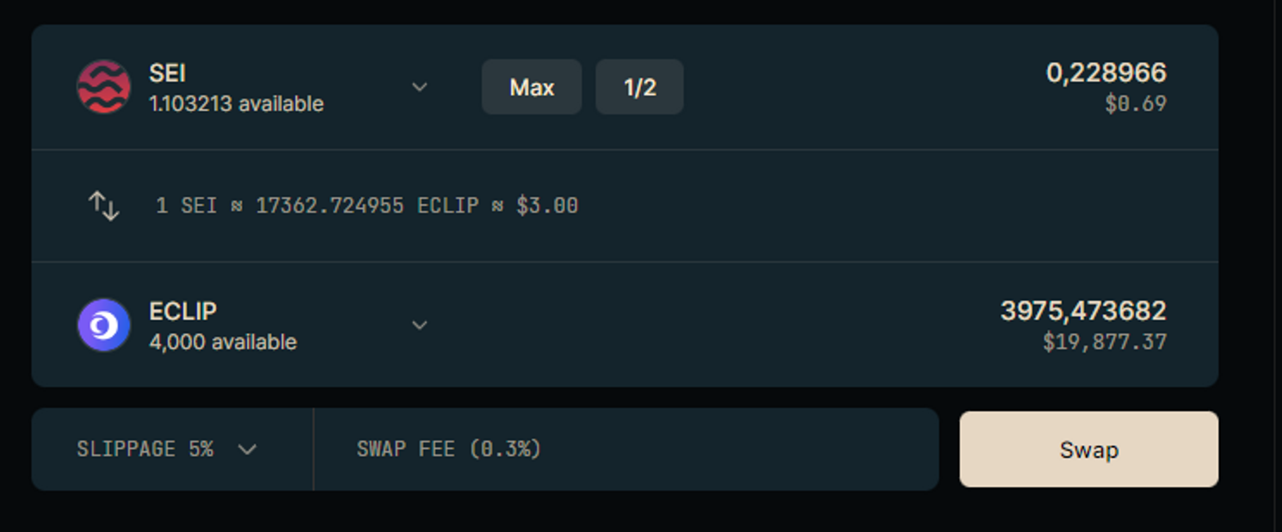
Task: Focus the 0,228966 SEI amount field
Action: pyautogui.click(x=1106, y=73)
